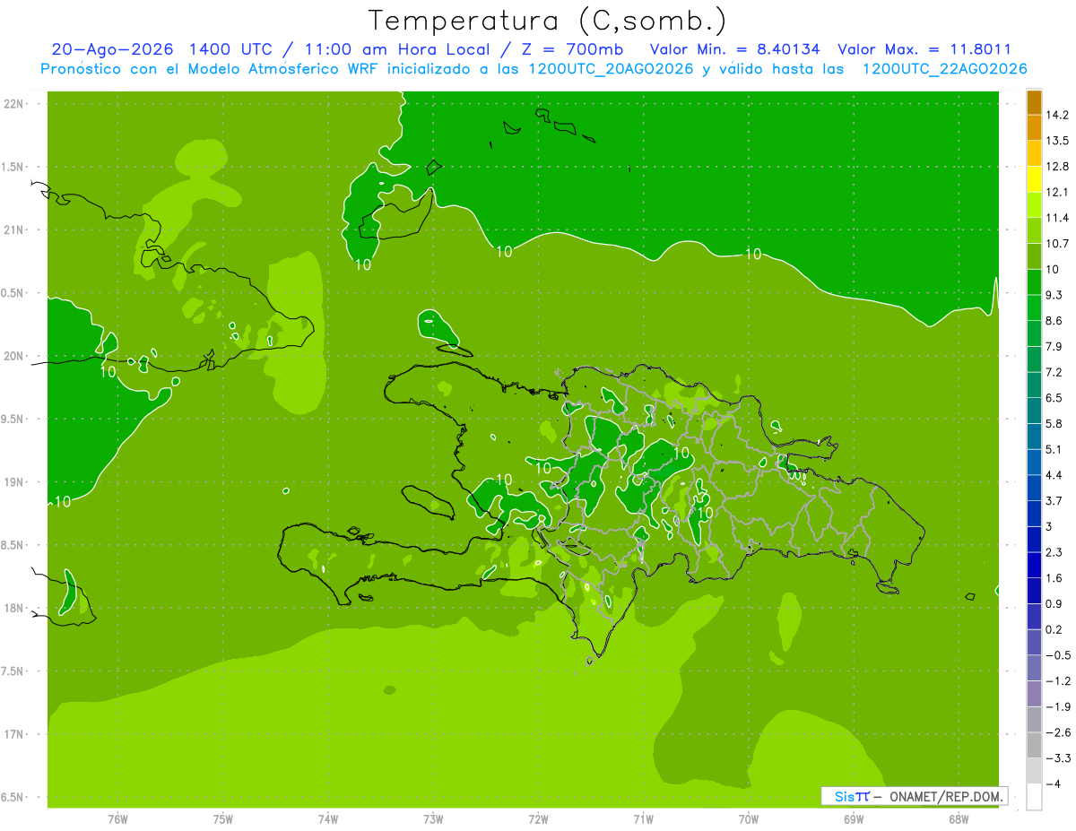Viewport: 1076px width, 831px height.
Task: Select the '1200UTC_22AGO2026' valid-until time text
Action: [x=944, y=69]
